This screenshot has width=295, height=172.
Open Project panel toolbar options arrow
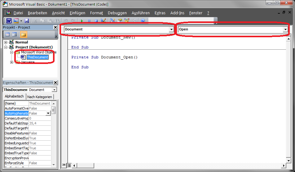point(56,36)
